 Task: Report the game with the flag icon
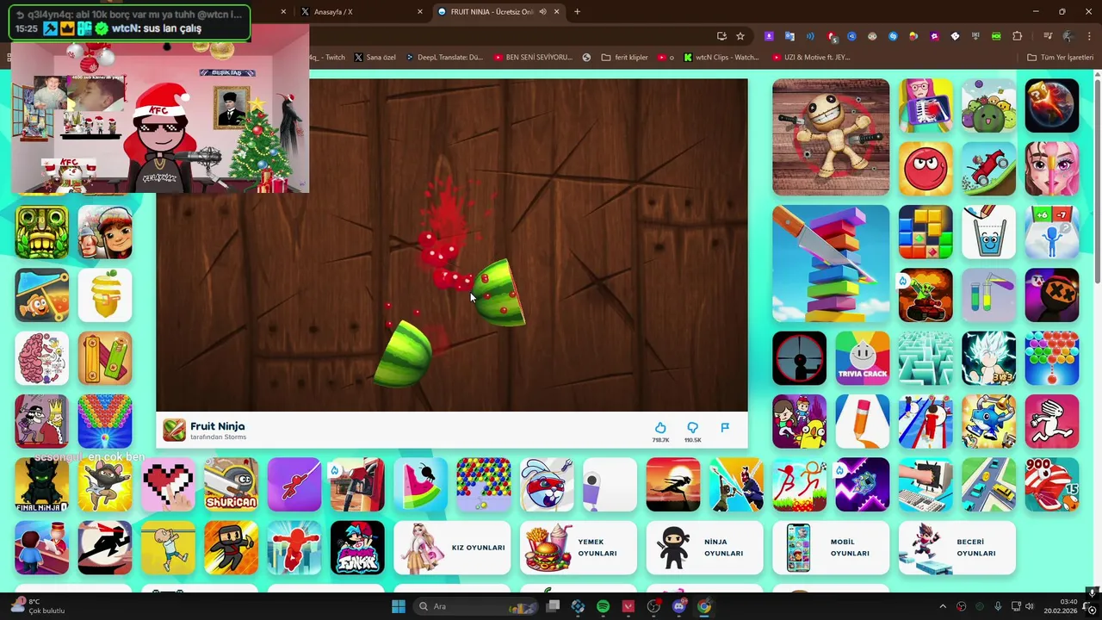click(725, 427)
